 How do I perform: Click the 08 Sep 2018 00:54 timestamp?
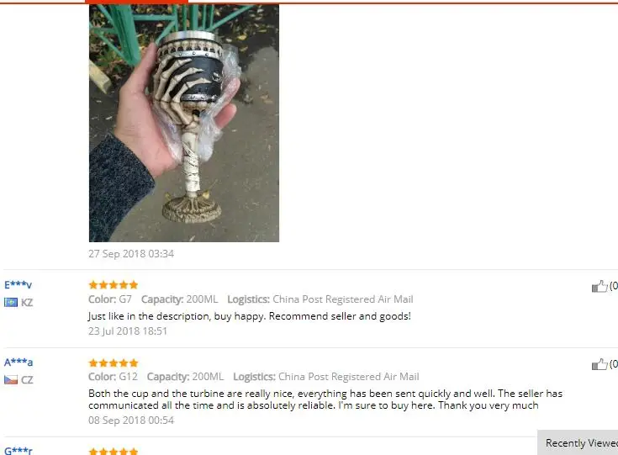pyautogui.click(x=131, y=421)
